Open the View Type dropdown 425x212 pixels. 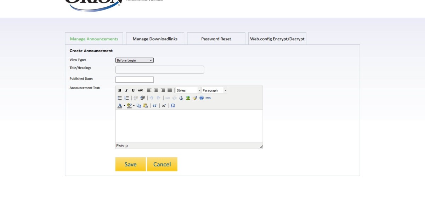pyautogui.click(x=135, y=60)
